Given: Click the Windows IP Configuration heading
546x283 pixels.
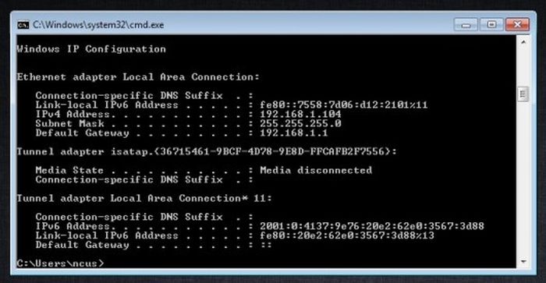Looking at the screenshot, I should (x=91, y=49).
